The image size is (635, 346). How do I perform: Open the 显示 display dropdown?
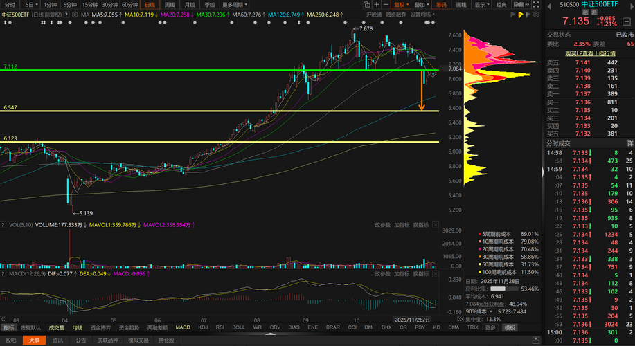[481, 5]
